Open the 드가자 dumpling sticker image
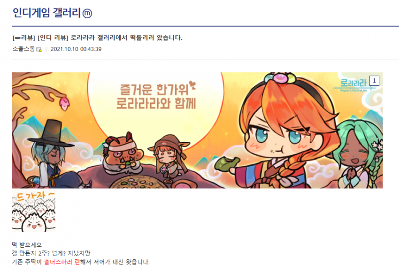The height and width of the screenshot is (272, 399). [x=34, y=211]
